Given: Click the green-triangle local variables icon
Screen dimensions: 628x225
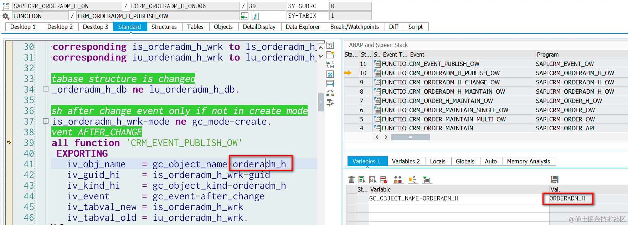Looking at the screenshot, I should (x=426, y=180).
